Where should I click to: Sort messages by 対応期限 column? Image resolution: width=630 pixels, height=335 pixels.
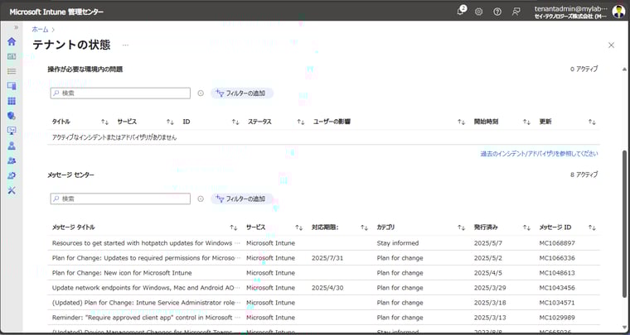pyautogui.click(x=364, y=227)
